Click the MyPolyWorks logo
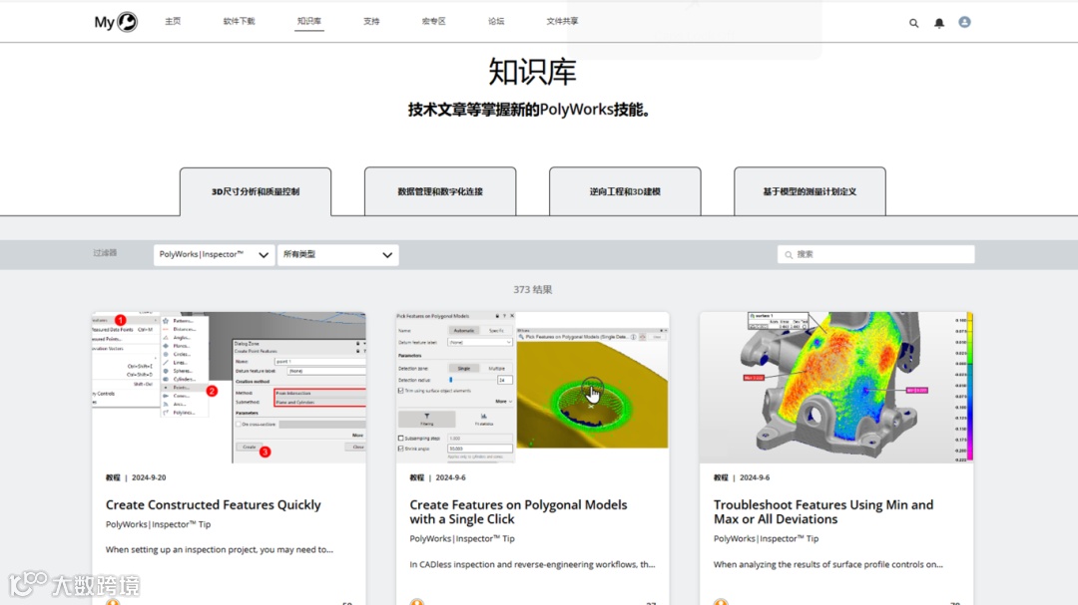 (116, 22)
